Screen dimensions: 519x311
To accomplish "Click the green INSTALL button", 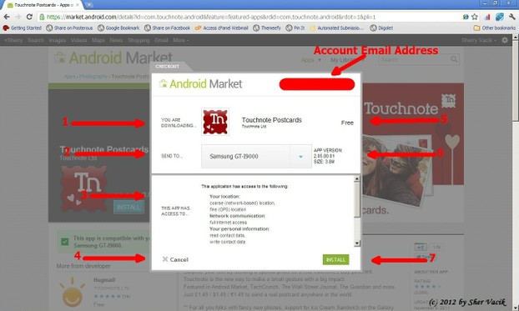I will click(335, 259).
